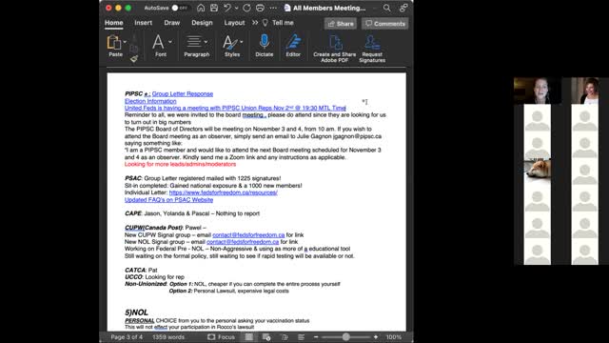This screenshot has height=343, width=609.
Task: Click Create and Share Adobe PDF icon
Action: (335, 42)
